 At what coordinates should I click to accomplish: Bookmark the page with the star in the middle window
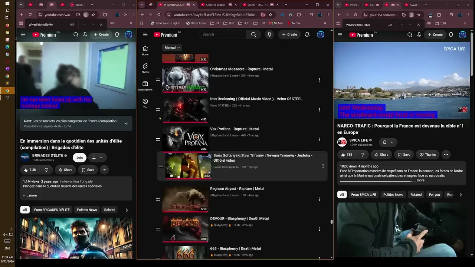coord(270,15)
